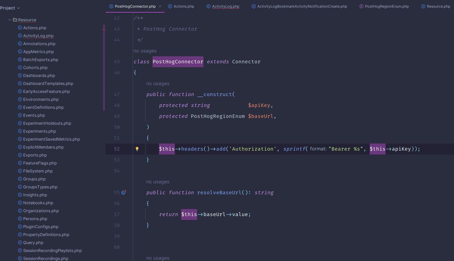Select Groups.php in the tree
Image resolution: width=454 pixels, height=261 pixels.
(34, 179)
